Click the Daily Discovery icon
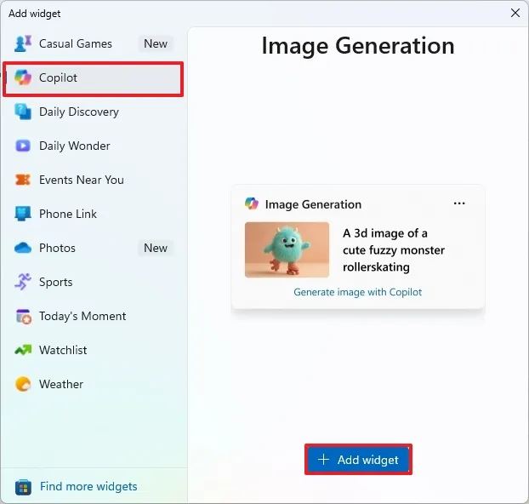Image resolution: width=529 pixels, height=504 pixels. 23,112
